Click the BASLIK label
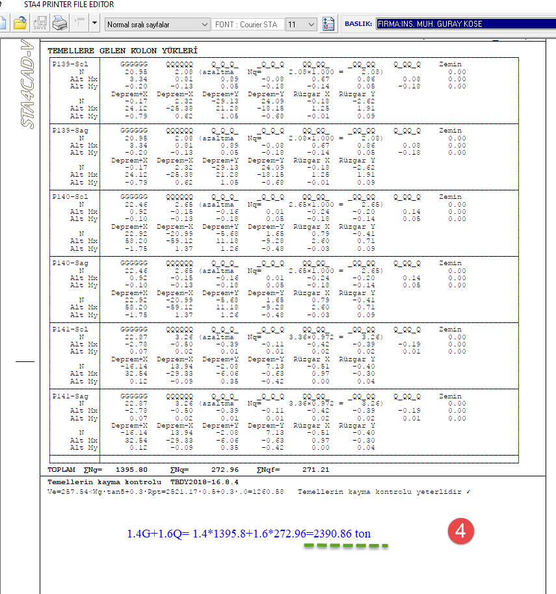556x594 pixels. (358, 24)
